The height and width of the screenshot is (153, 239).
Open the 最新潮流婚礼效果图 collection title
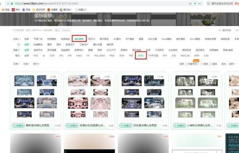38,126
